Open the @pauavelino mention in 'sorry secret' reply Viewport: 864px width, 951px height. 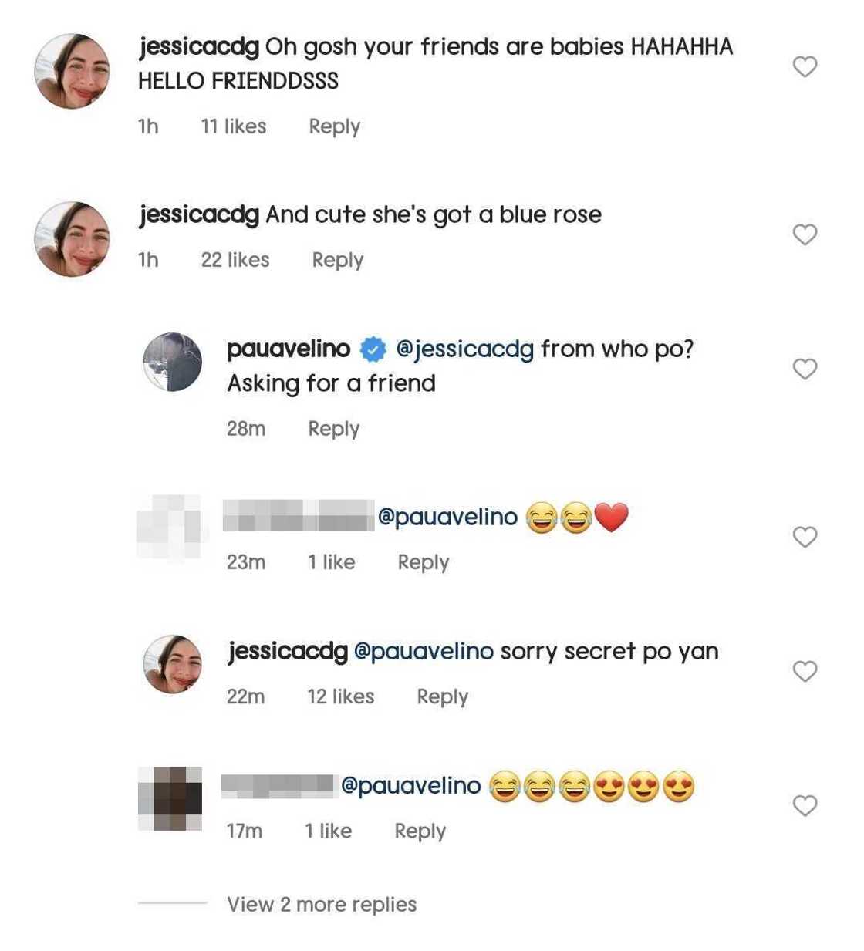[x=424, y=652]
